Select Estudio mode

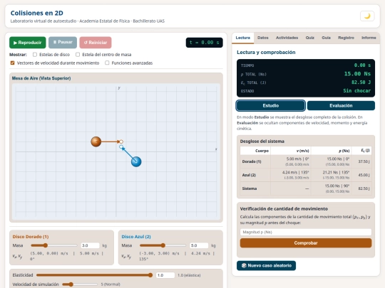[271, 105]
